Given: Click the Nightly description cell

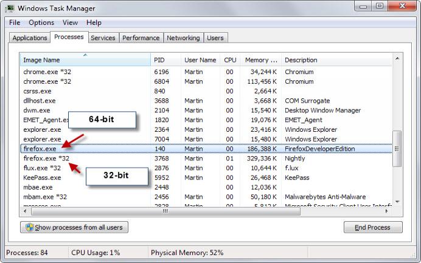Looking at the screenshot, I should point(295,159).
